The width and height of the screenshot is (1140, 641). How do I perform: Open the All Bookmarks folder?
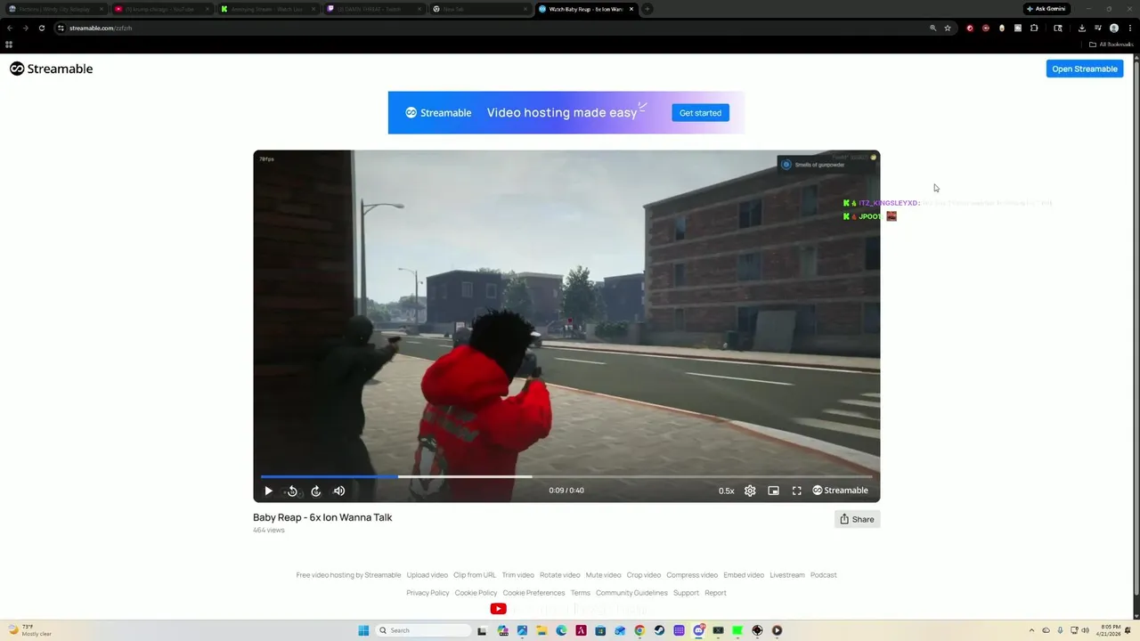tap(1111, 45)
